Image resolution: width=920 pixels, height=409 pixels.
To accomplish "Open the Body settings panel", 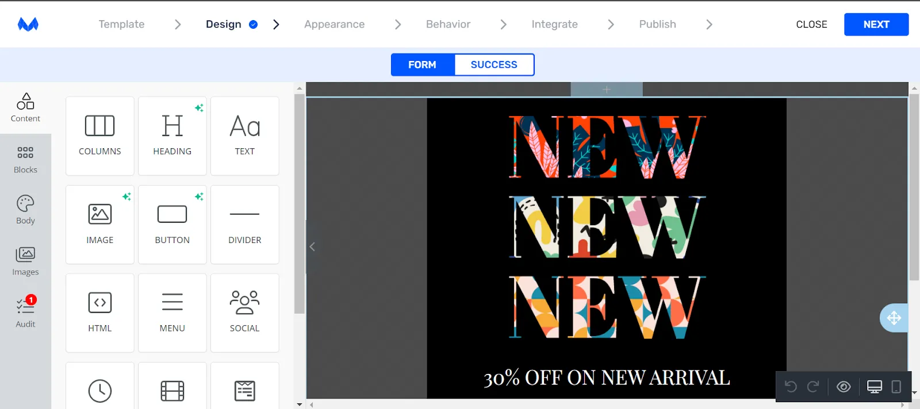I will click(x=25, y=210).
